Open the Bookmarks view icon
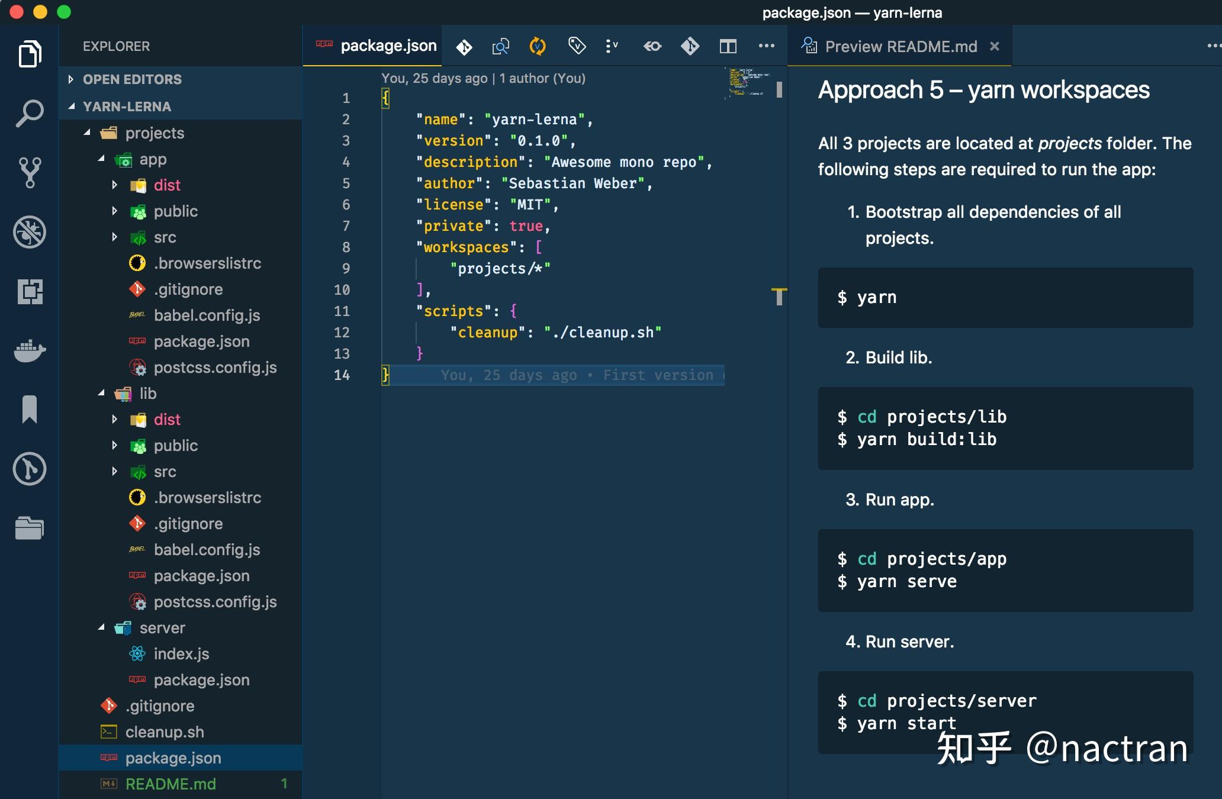Viewport: 1222px width, 799px height. tap(29, 410)
